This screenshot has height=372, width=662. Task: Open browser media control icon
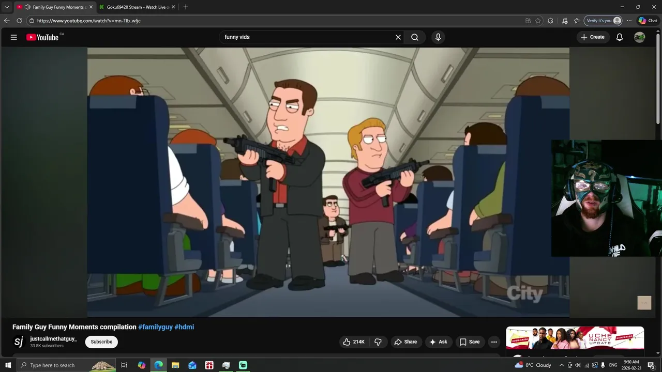[564, 21]
